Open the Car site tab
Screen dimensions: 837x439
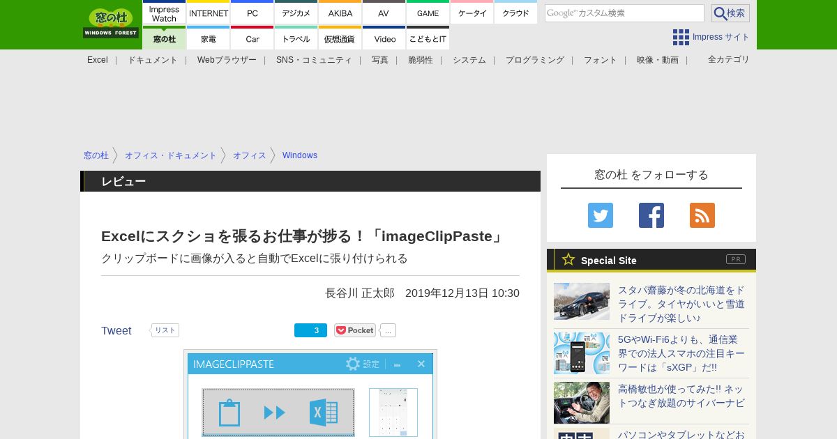click(252, 38)
